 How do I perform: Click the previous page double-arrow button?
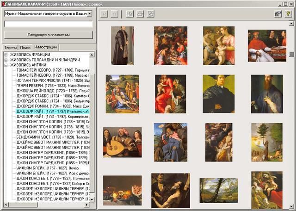click(x=104, y=14)
